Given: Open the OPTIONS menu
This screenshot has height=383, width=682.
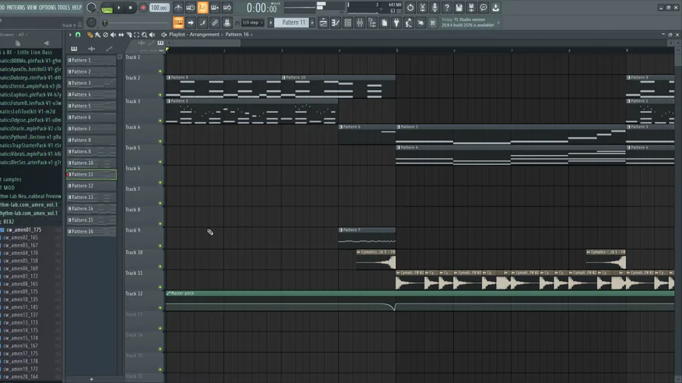Looking at the screenshot, I should (48, 8).
